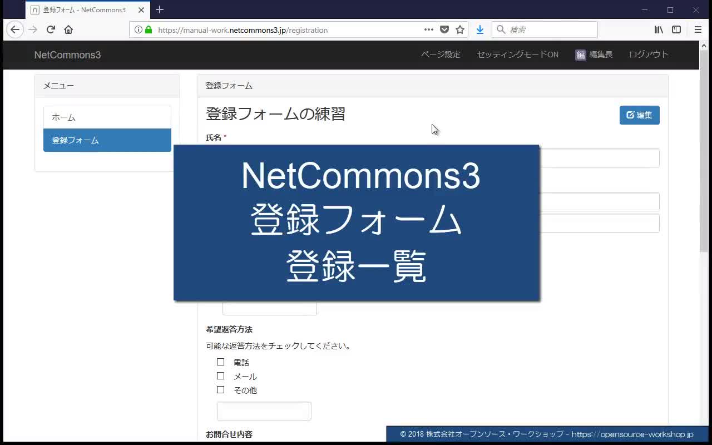
Task: Open a new browser tab
Action: pyautogui.click(x=160, y=9)
